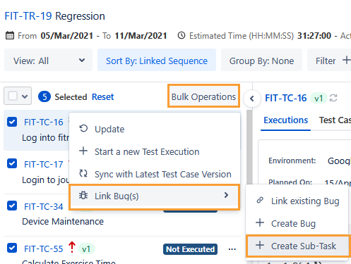Collapse the panel with left chevron
The image size is (351, 264).
pos(252,99)
